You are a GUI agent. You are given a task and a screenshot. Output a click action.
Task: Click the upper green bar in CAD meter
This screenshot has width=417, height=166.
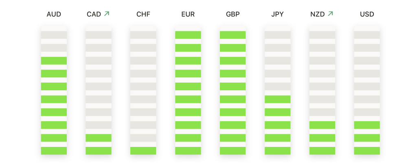(x=99, y=138)
